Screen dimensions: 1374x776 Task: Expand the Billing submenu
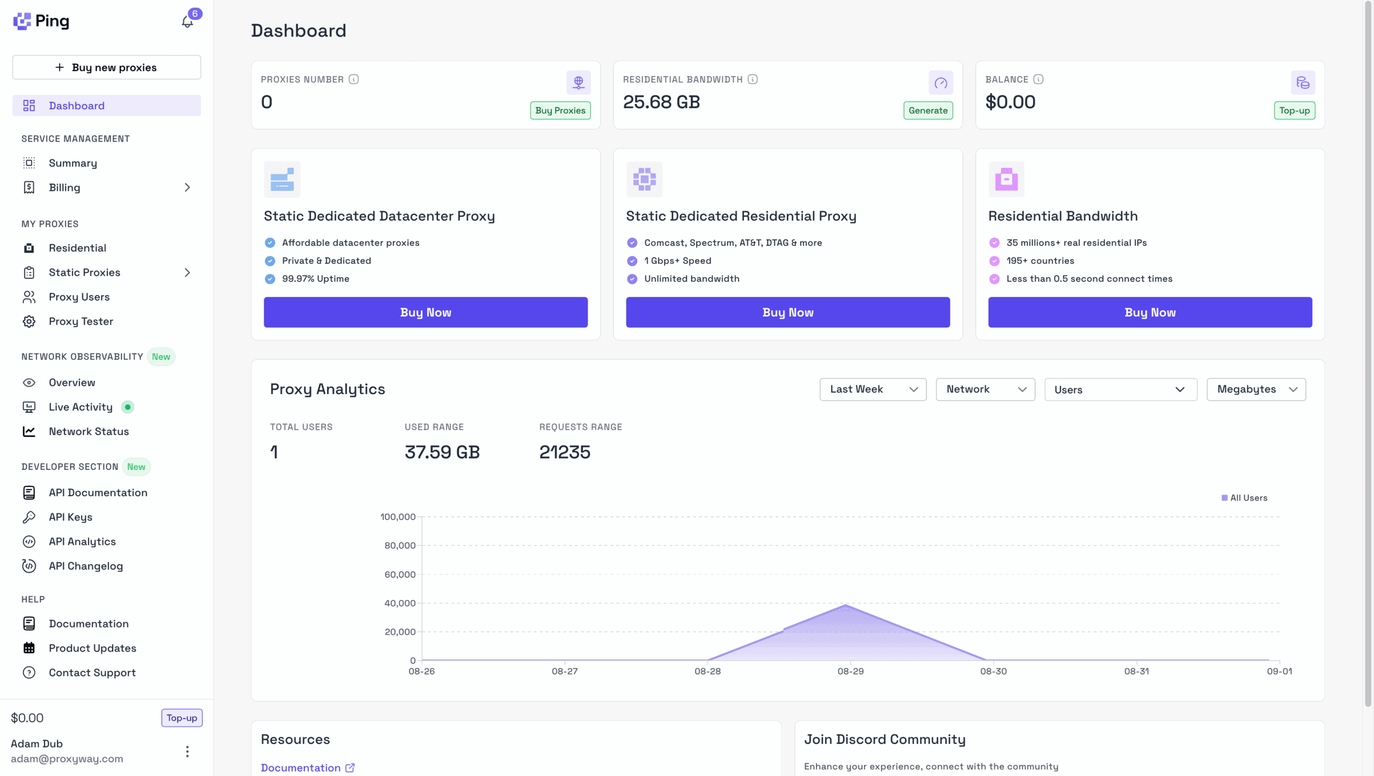click(x=187, y=188)
